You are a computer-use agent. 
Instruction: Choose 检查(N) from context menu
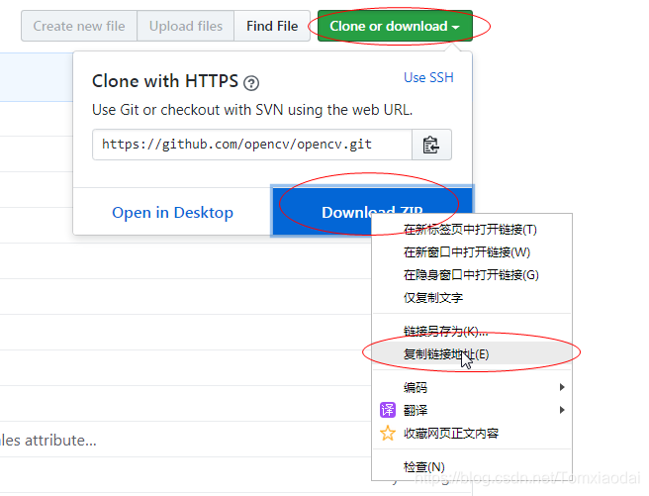472,467
